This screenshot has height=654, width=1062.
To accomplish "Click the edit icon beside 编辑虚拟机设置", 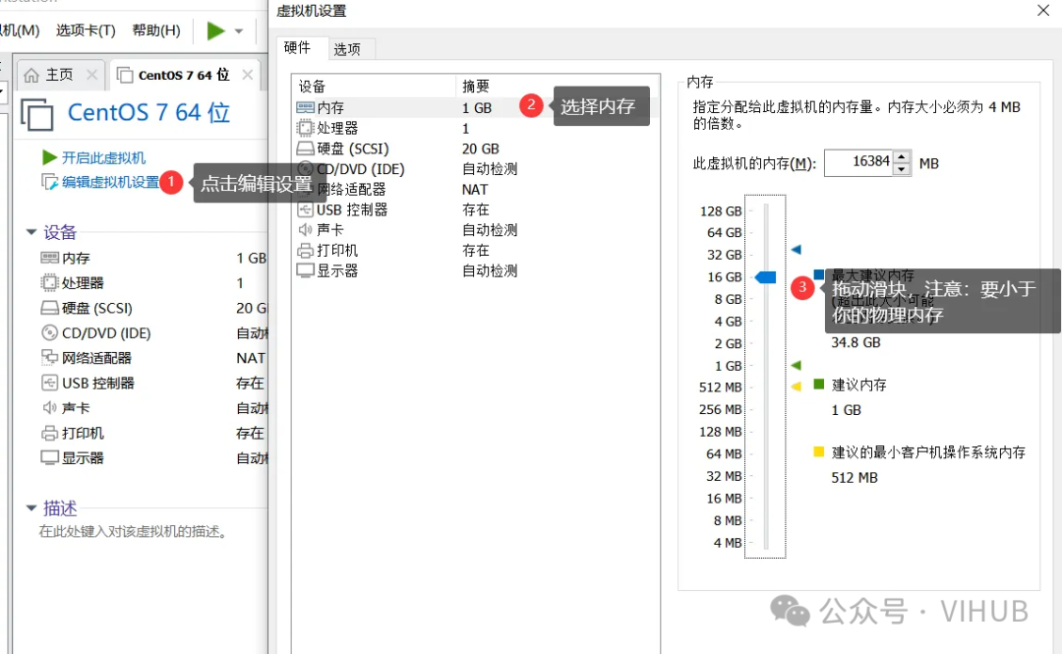I will [x=49, y=182].
